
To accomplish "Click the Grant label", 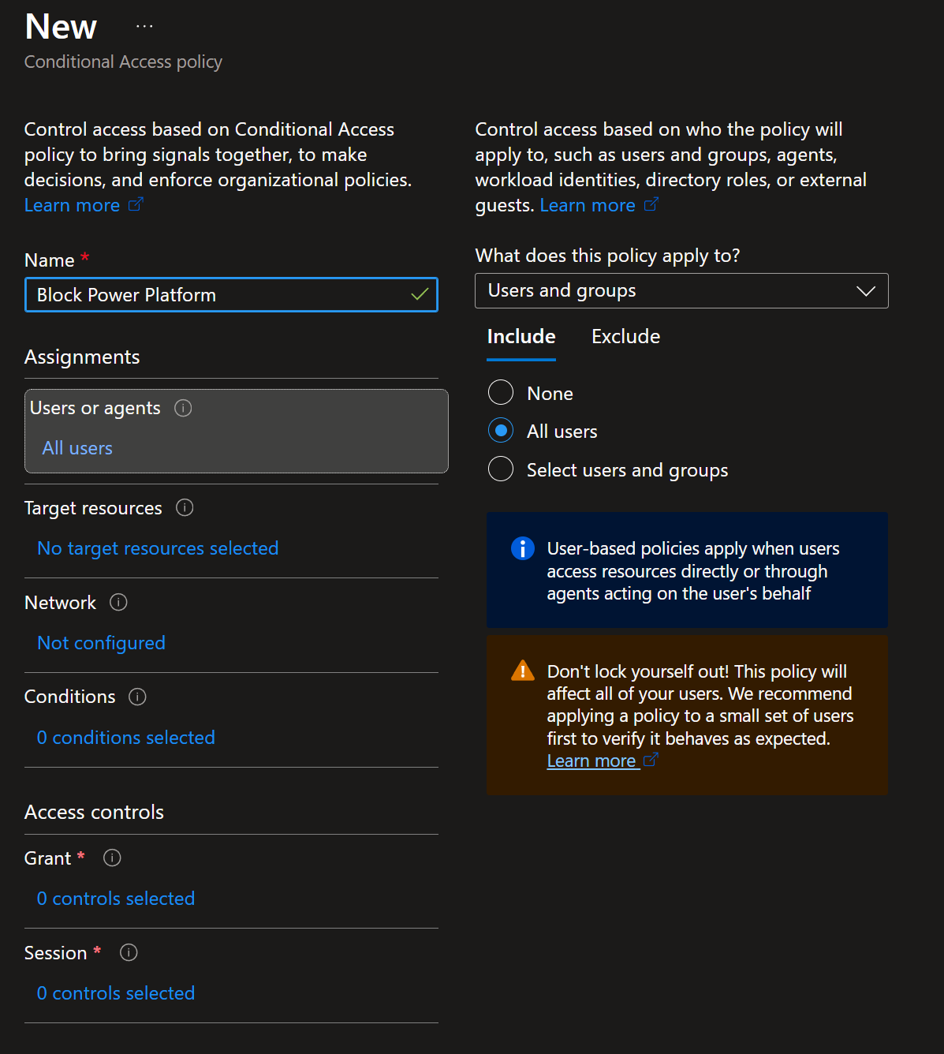I will pos(47,858).
